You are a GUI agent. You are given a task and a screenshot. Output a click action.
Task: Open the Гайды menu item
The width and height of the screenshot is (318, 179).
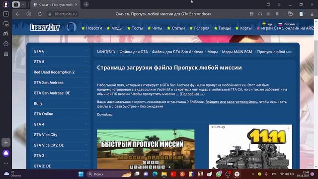(223, 28)
